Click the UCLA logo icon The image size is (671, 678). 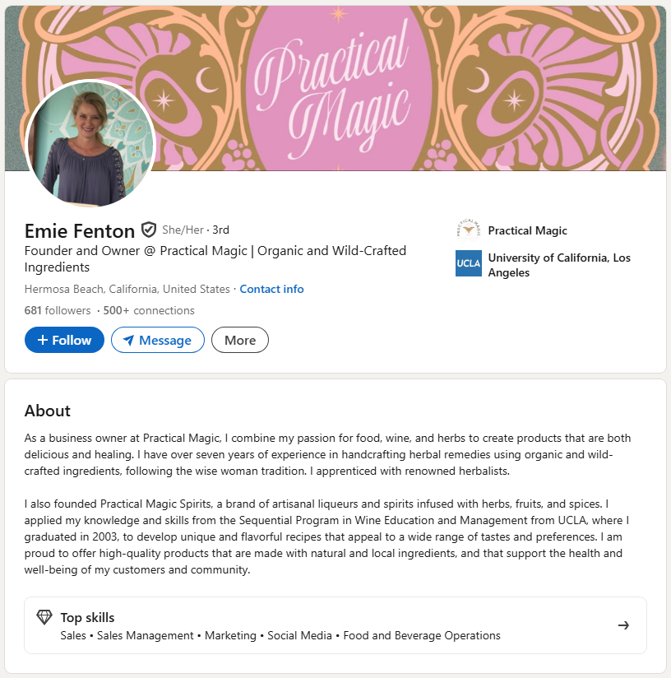point(468,263)
